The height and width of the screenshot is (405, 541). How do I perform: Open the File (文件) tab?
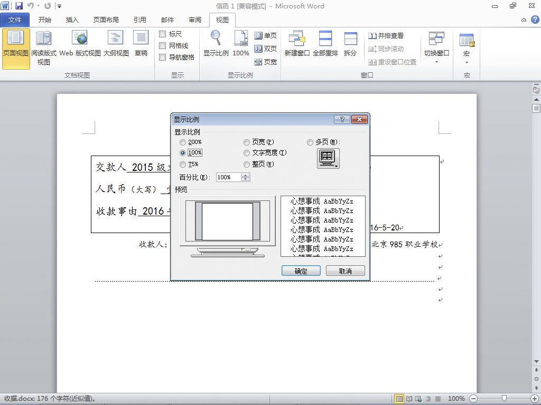(14, 20)
